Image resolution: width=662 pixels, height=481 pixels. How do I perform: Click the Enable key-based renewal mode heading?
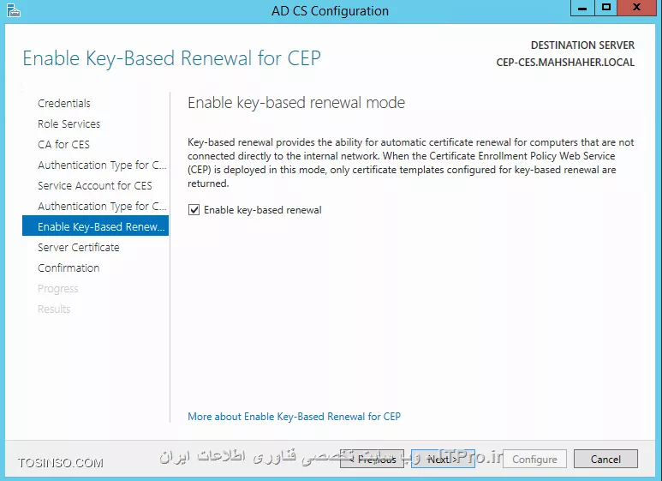(x=296, y=103)
